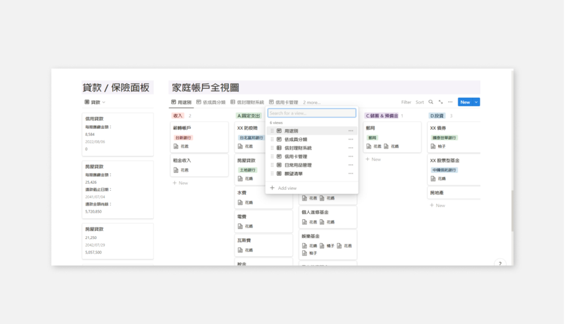Click the search magnifier icon
This screenshot has height=324, width=585.
point(431,102)
